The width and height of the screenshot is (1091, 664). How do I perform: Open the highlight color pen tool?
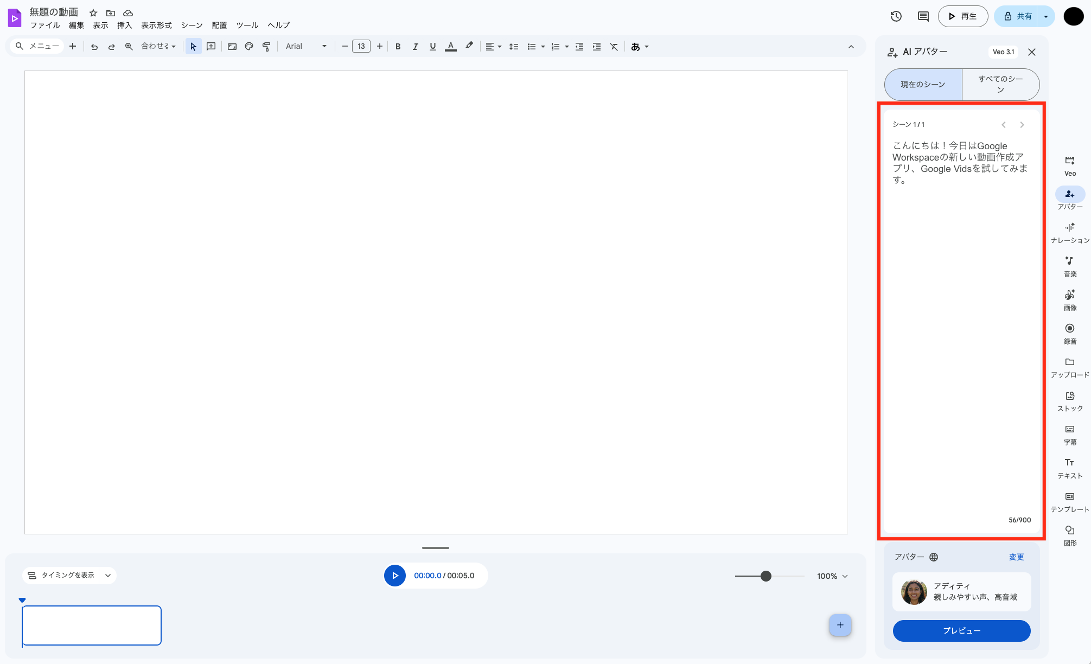tap(469, 46)
